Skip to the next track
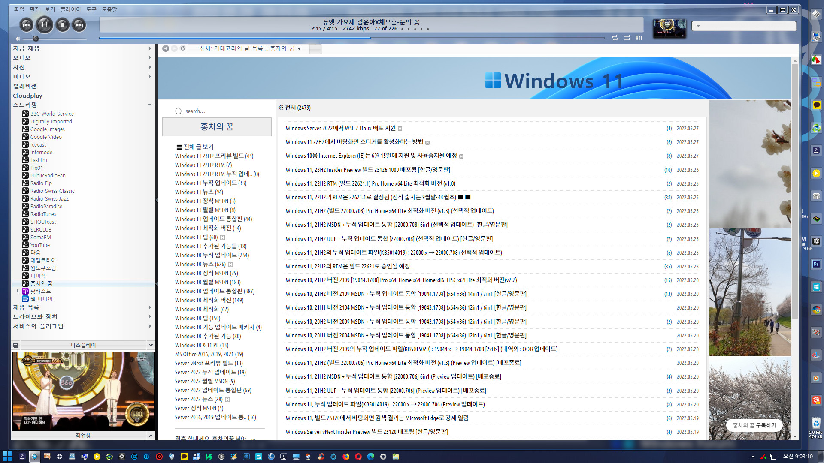 (x=79, y=25)
